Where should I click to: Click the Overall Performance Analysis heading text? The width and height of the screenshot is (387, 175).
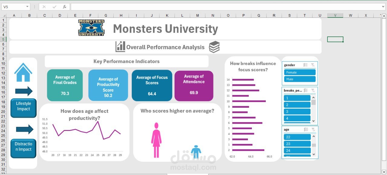[165, 47]
